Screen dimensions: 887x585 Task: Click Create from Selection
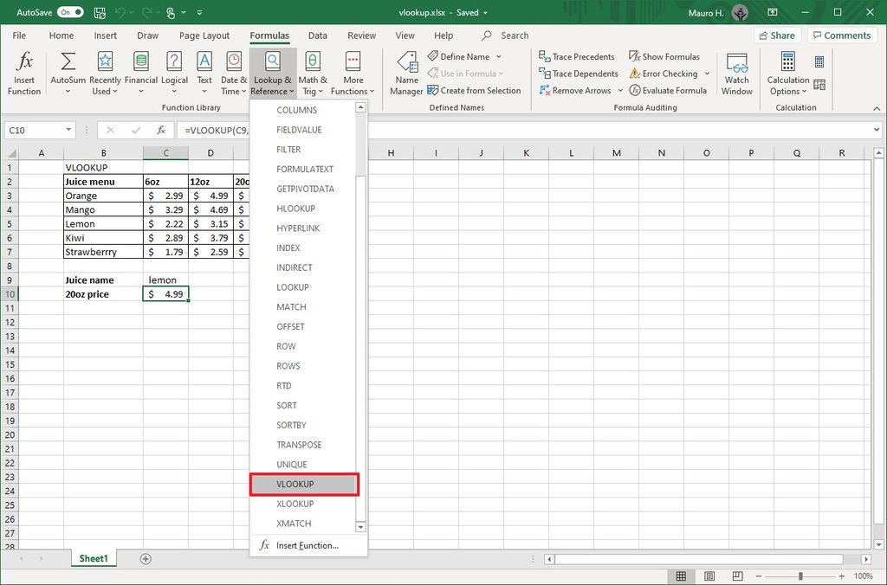(x=475, y=90)
